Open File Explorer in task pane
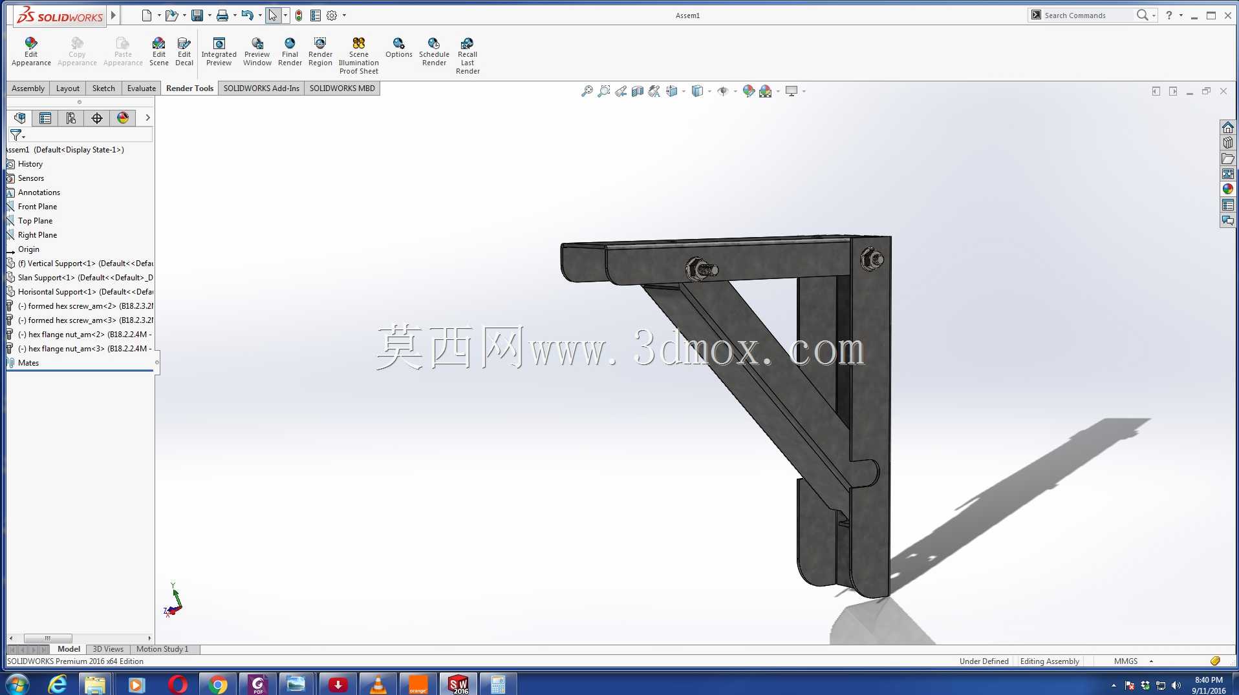This screenshot has width=1239, height=695. (1228, 158)
